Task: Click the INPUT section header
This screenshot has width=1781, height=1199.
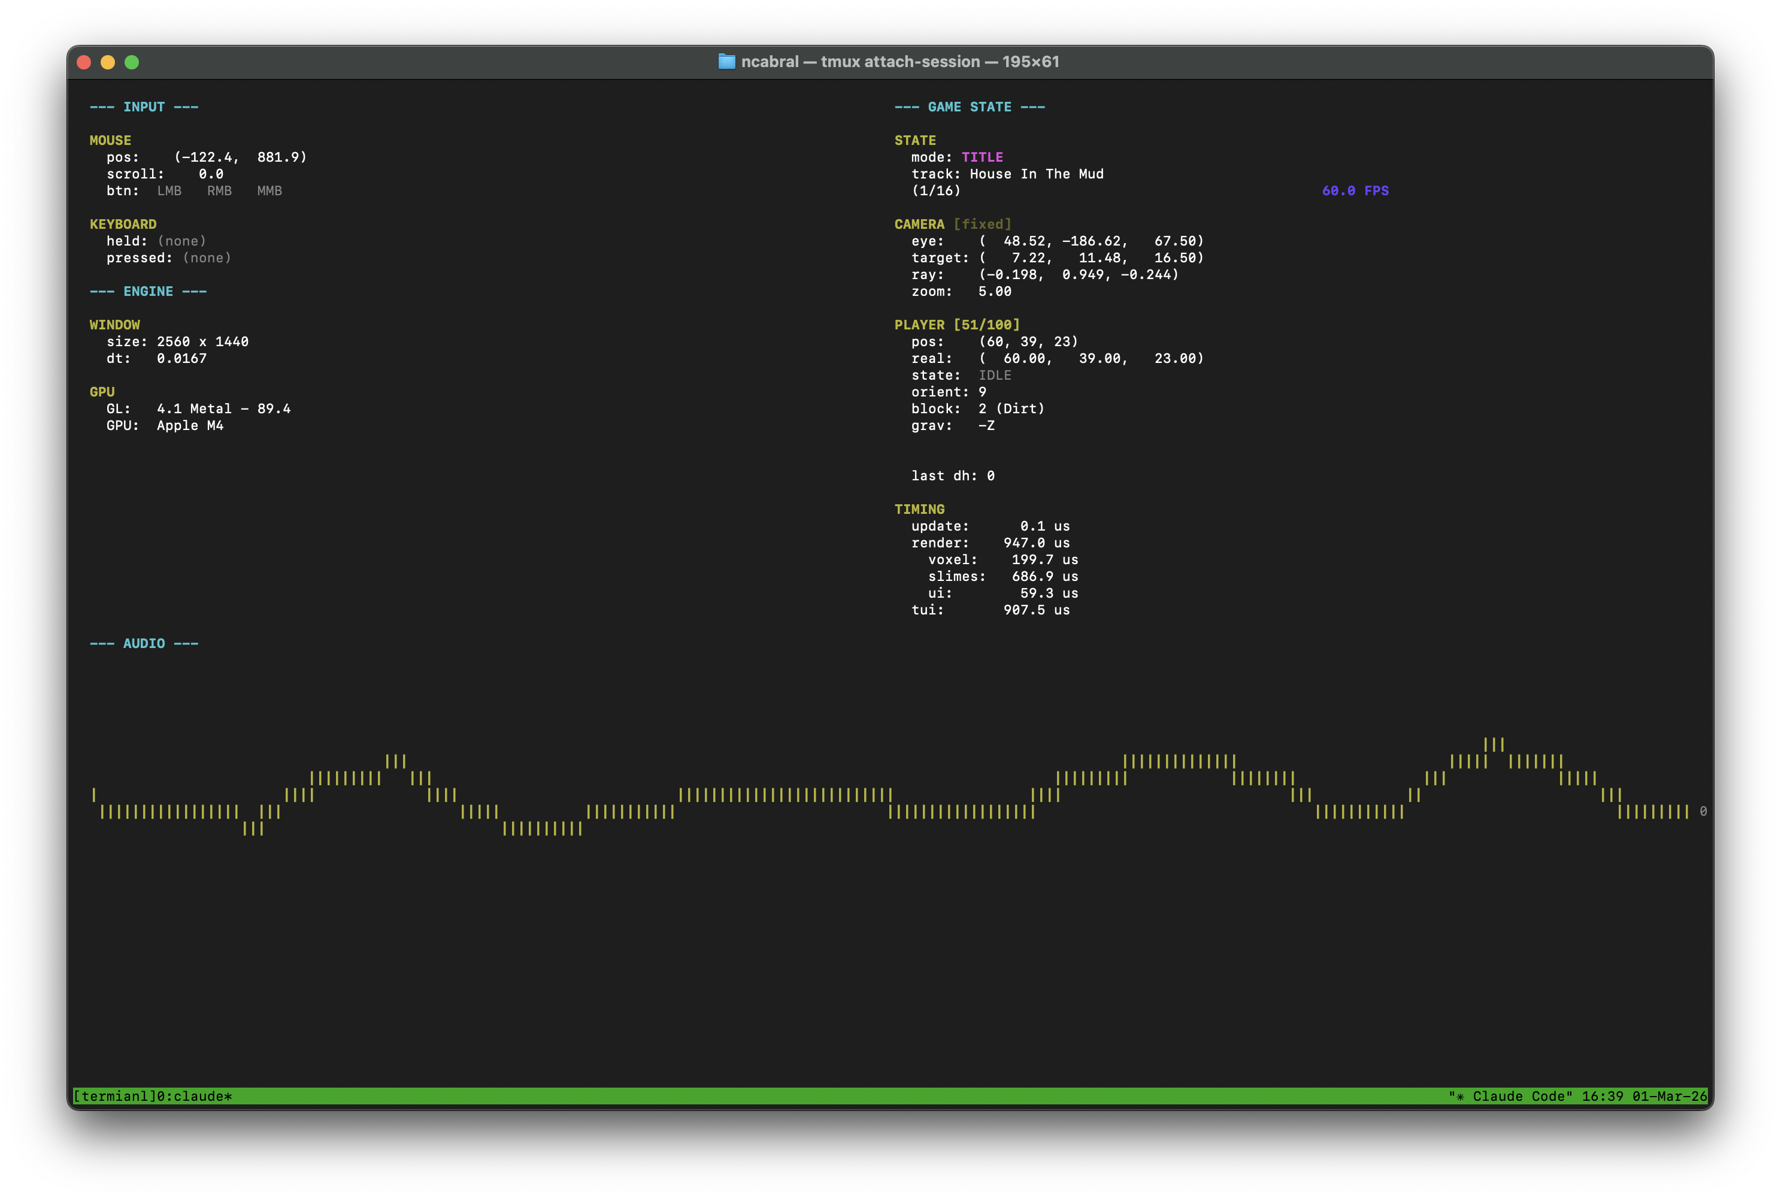Action: click(144, 107)
